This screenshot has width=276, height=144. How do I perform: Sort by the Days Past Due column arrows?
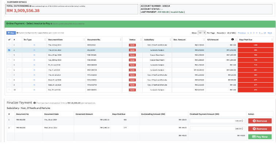272,40
